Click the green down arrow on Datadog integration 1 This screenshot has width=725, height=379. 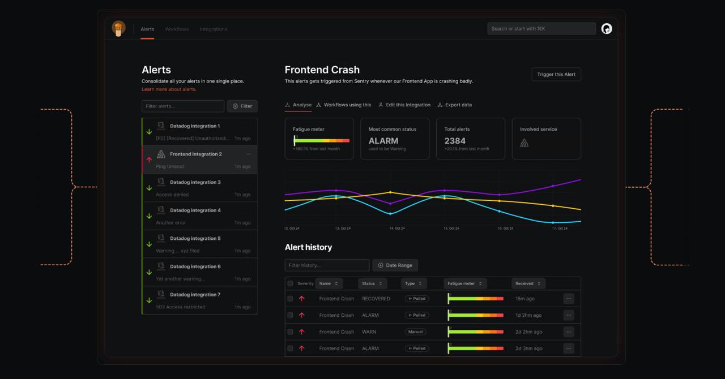[149, 132]
